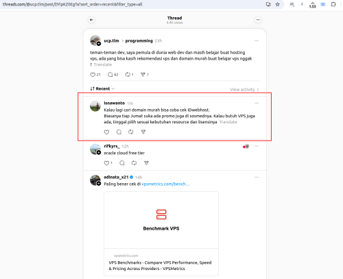Open the browser extensions puzzle icon
Image resolution: width=343 pixels, height=279 pixels.
tap(333, 4)
